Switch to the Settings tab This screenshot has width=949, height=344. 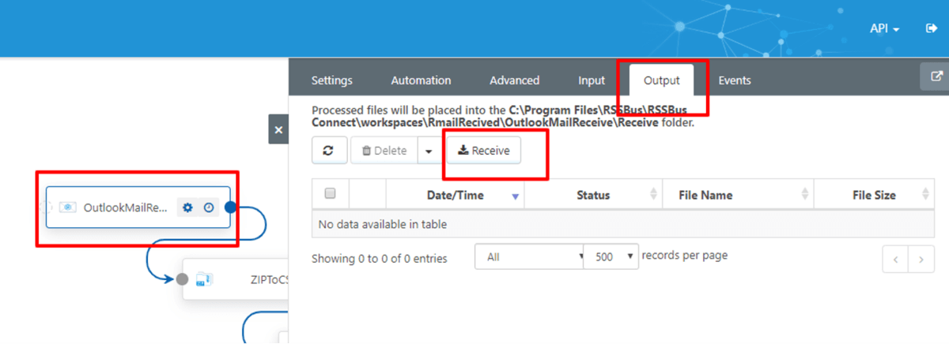coord(331,80)
